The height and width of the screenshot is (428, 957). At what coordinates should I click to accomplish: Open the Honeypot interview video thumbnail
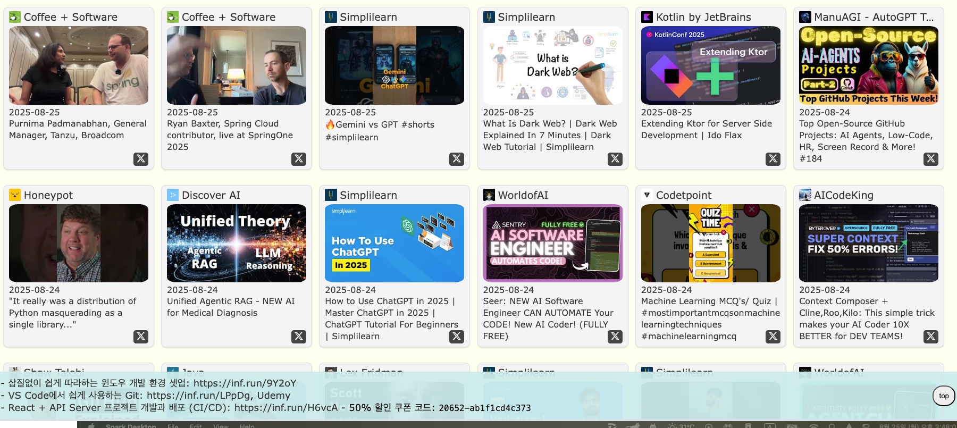coord(79,243)
